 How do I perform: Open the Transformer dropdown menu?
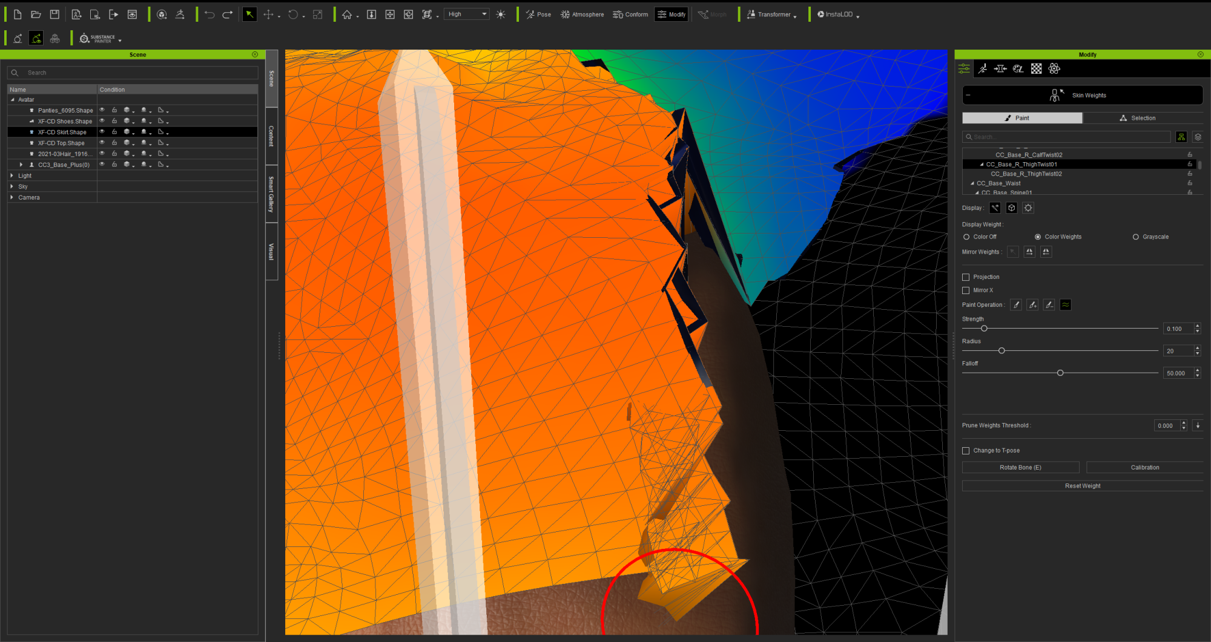[771, 15]
